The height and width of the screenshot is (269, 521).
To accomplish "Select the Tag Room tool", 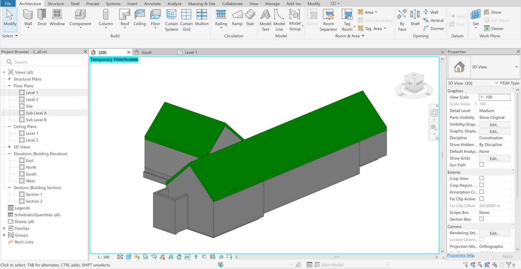I will click(347, 20).
